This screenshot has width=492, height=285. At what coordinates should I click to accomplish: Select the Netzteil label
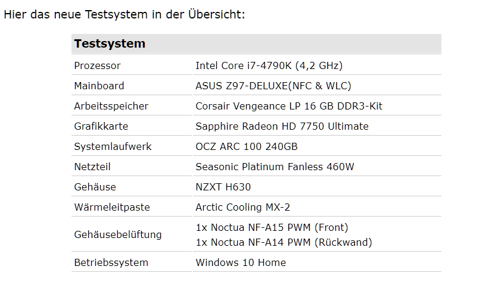(92, 167)
